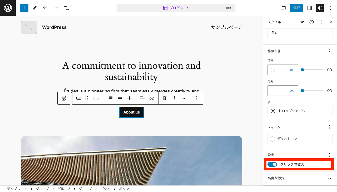Select the first ボタン breadcrumb
337x192 pixels.
[x=105, y=189]
